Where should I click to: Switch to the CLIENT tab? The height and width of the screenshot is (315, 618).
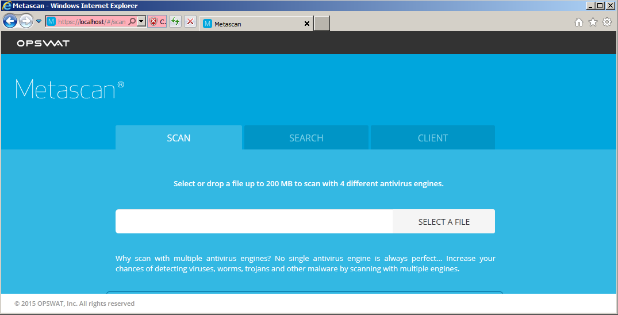433,137
